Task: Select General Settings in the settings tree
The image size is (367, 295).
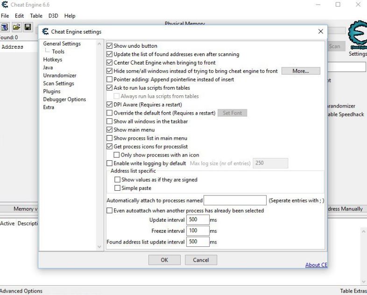Action: click(62, 43)
